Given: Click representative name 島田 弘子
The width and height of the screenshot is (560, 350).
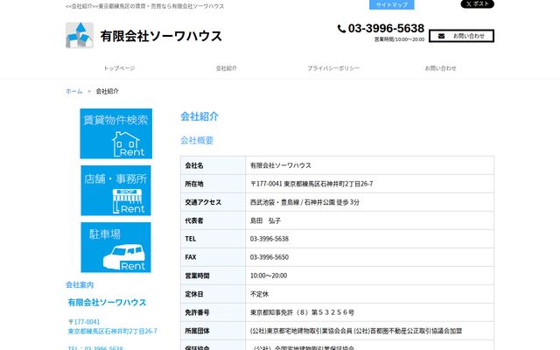Looking at the screenshot, I should point(265,220).
